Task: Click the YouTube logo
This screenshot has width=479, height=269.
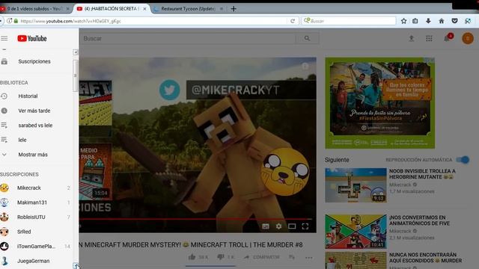Action: click(32, 38)
